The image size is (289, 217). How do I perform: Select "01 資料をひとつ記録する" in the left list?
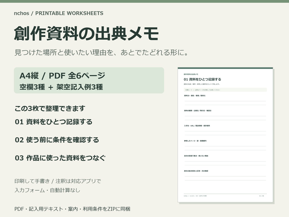pyautogui.click(x=53, y=122)
